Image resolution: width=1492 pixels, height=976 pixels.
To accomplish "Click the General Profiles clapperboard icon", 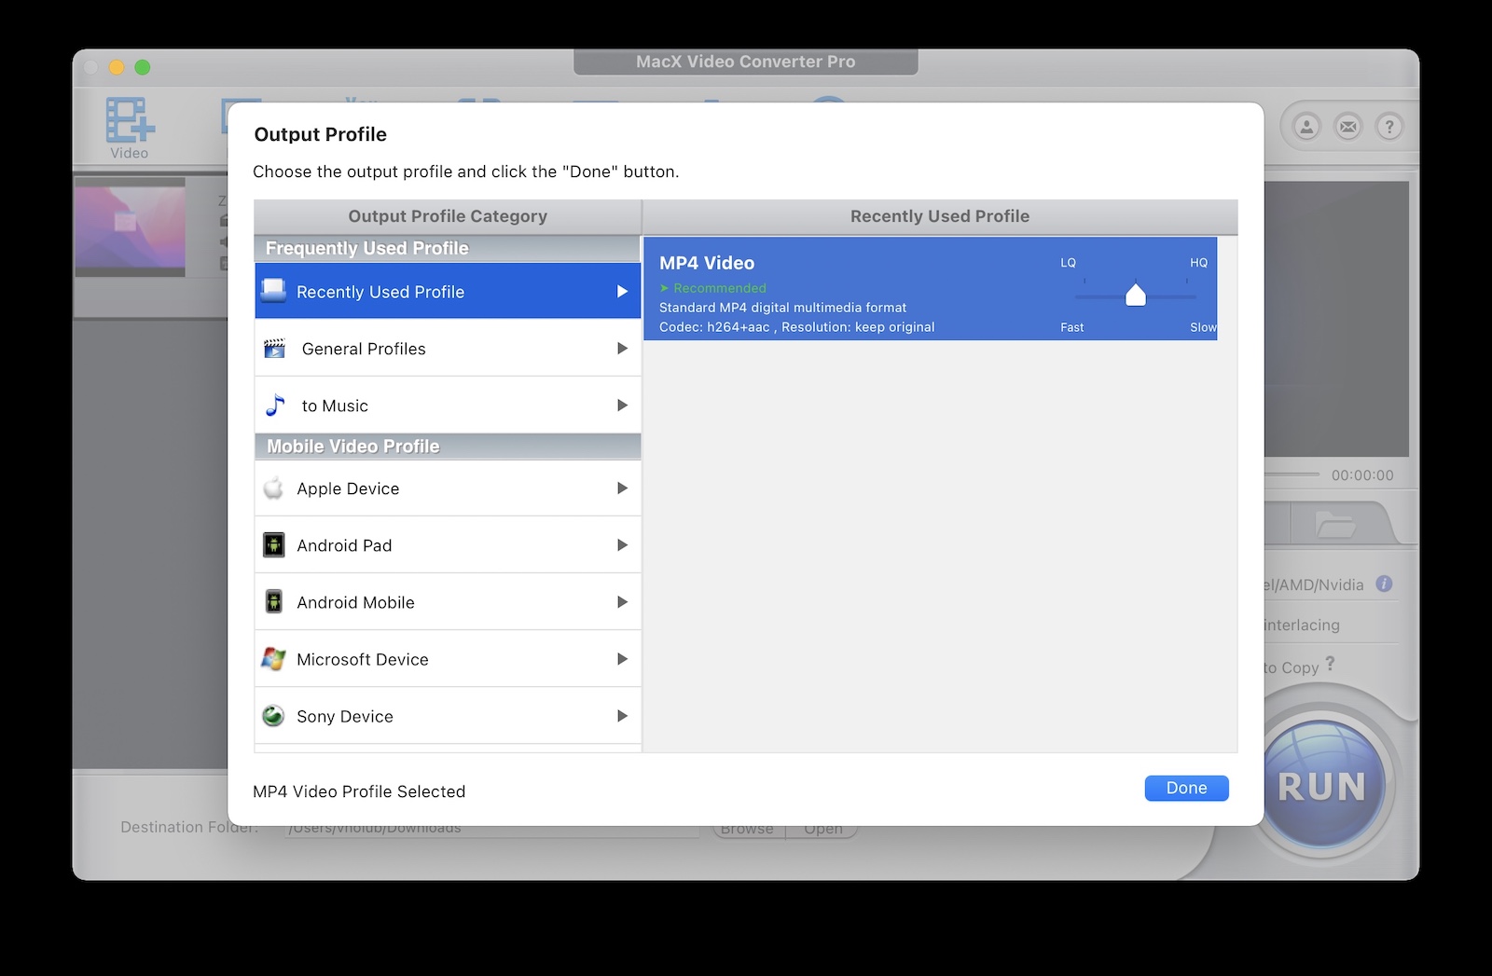I will (274, 349).
